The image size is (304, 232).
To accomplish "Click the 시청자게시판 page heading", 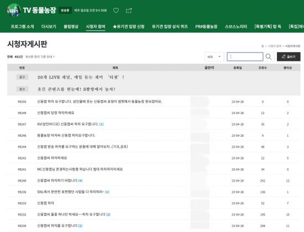I will (x=27, y=44).
